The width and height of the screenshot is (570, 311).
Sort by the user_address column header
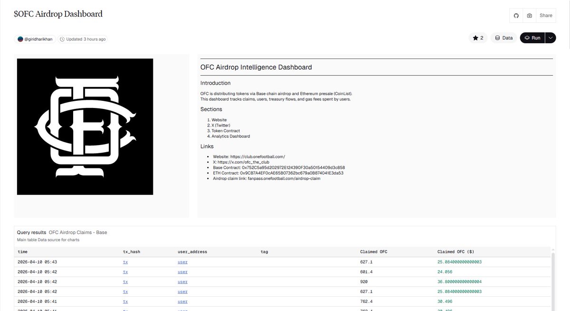pyautogui.click(x=192, y=252)
